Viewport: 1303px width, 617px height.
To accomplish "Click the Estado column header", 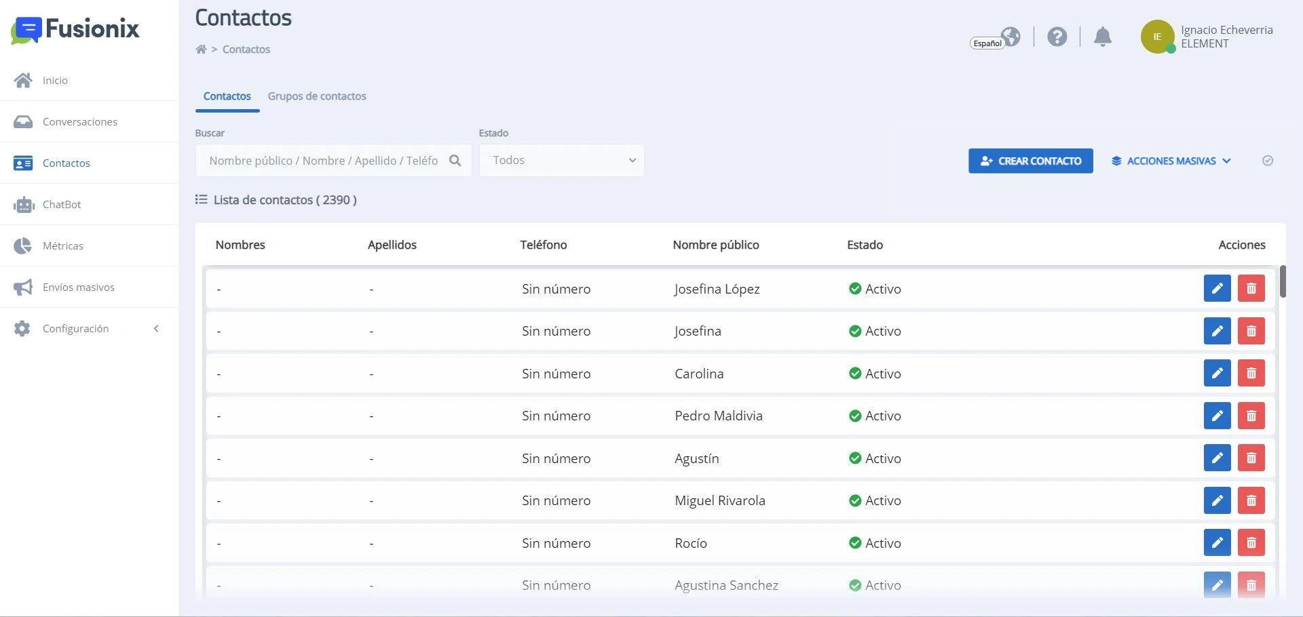I will point(865,245).
